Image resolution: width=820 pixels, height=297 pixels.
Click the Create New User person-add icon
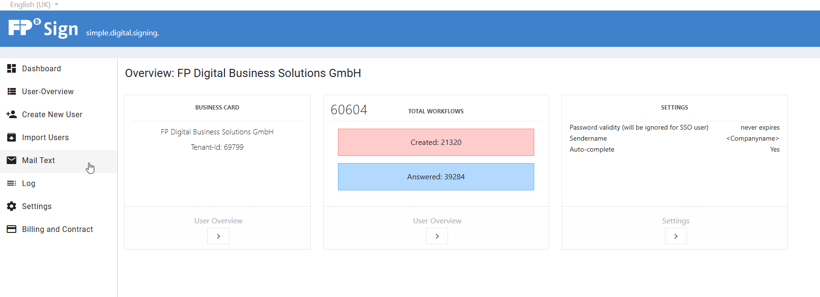point(11,114)
